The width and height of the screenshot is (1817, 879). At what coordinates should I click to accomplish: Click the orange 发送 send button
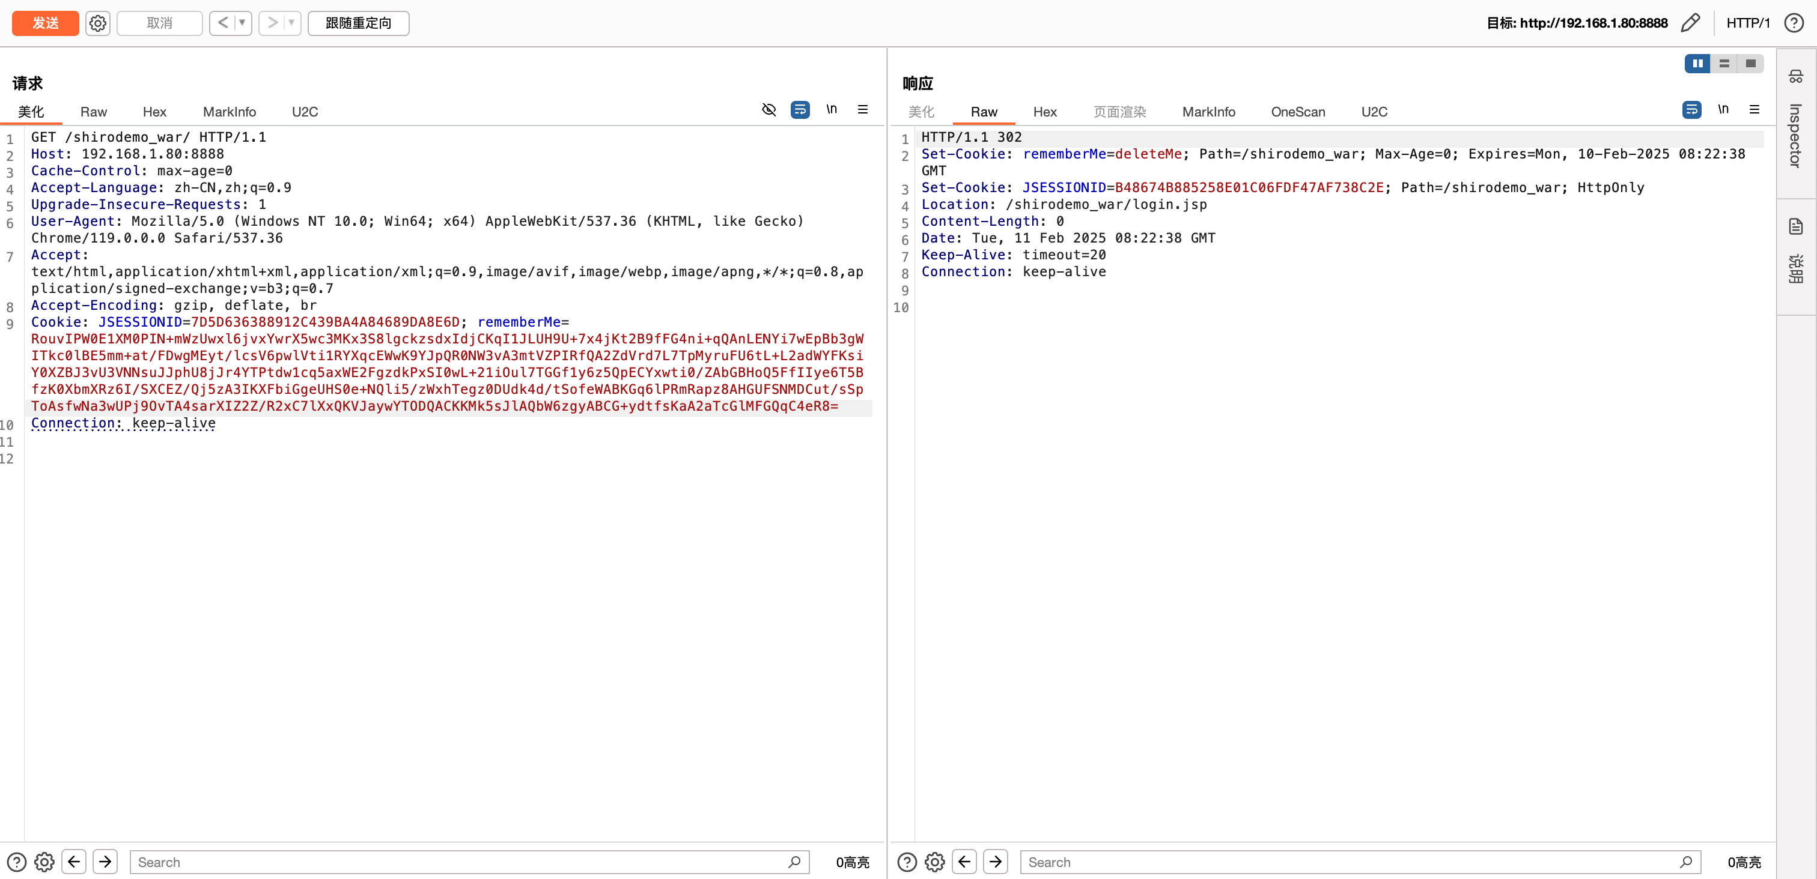[x=45, y=23]
